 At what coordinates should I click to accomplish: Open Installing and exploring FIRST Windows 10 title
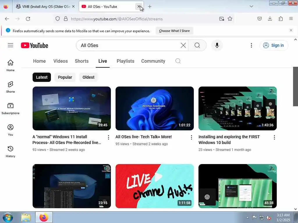[x=229, y=140]
